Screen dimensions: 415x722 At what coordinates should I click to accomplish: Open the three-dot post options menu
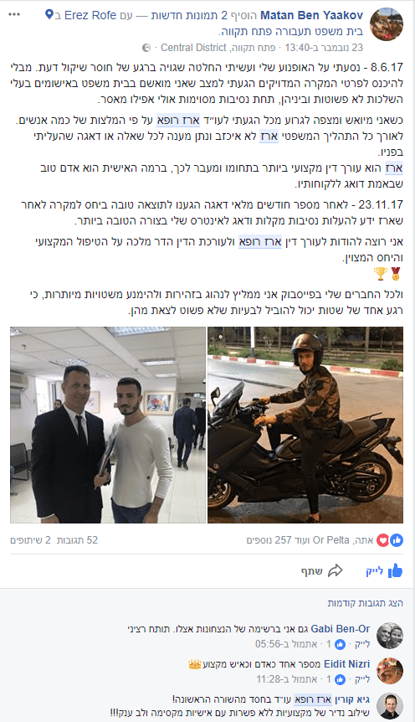click(x=14, y=15)
